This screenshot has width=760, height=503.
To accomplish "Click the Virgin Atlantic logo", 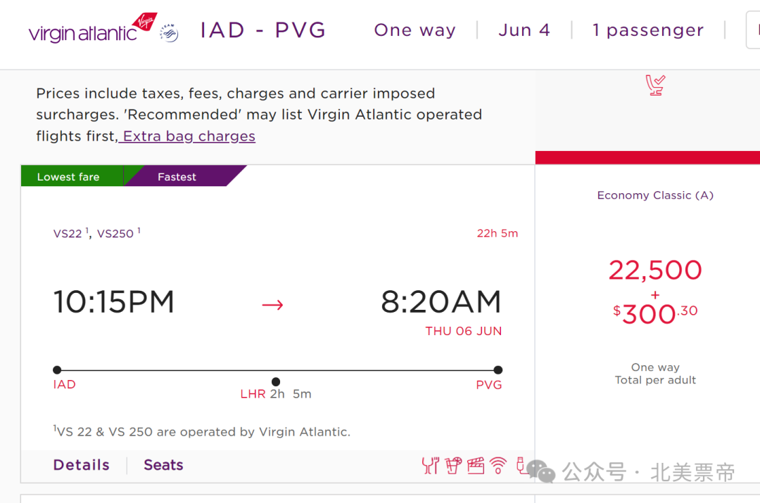I will [93, 29].
